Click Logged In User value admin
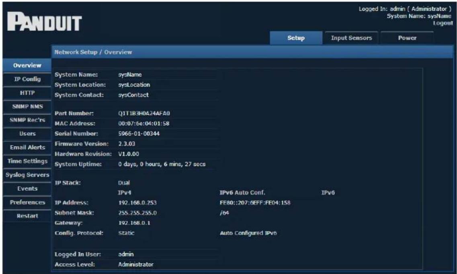 coord(126,254)
